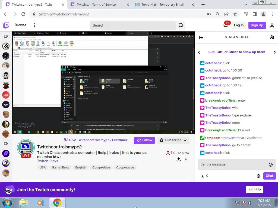Open the red bull avatar channel in sidebar
Screen dimensions: 278x208
click(x=6, y=85)
